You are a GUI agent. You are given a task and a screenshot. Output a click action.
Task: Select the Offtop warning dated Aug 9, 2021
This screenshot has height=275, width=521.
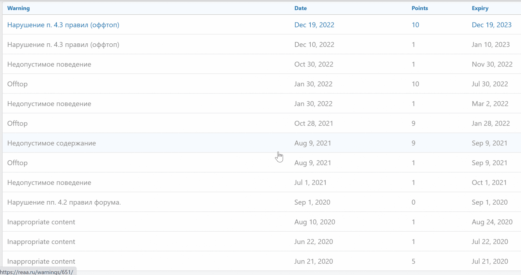pos(18,163)
